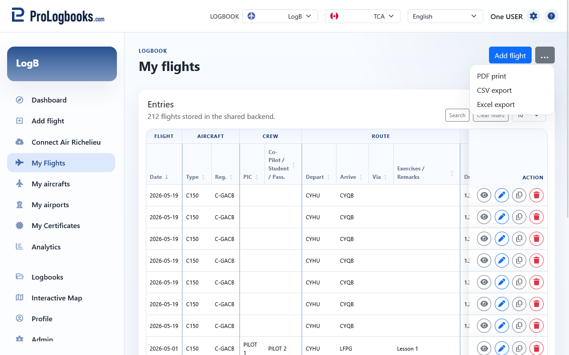The width and height of the screenshot is (569, 355).
Task: Delete the Lesson 1 flight entry
Action: click(x=537, y=348)
